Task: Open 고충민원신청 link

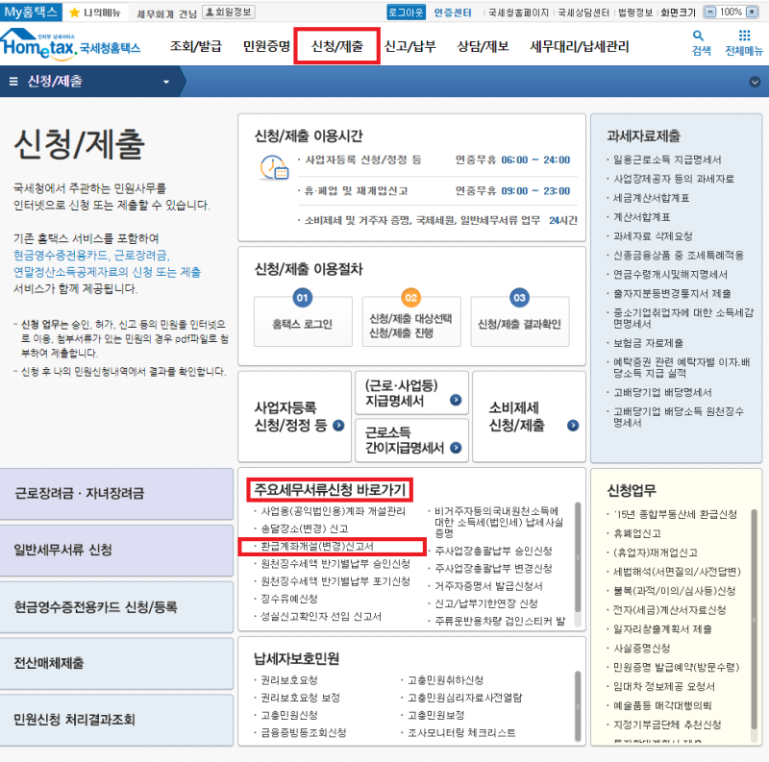Action: click(x=289, y=716)
